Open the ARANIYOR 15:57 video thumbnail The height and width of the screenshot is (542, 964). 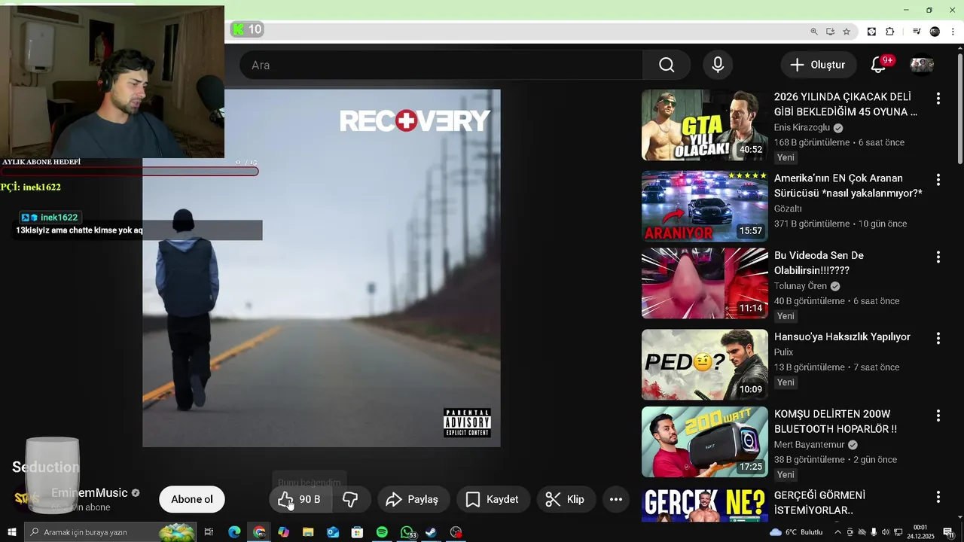[x=705, y=206]
